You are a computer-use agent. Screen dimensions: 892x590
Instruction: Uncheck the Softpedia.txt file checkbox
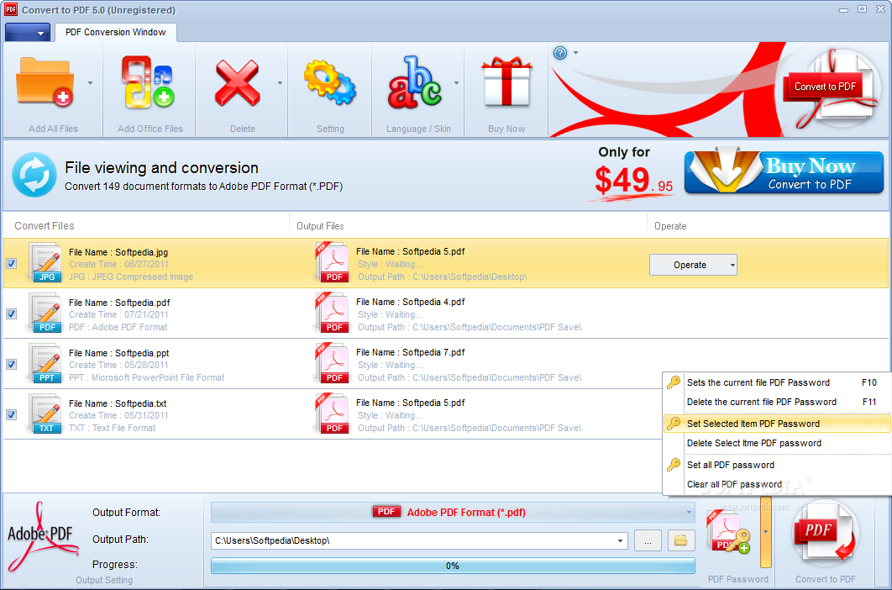pyautogui.click(x=12, y=414)
